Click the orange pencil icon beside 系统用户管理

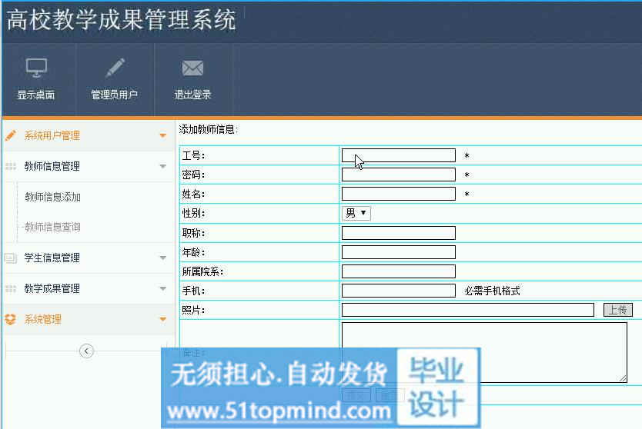(x=11, y=135)
